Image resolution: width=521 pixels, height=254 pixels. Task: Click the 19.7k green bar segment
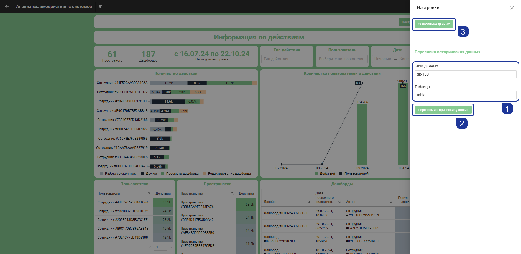(230, 83)
